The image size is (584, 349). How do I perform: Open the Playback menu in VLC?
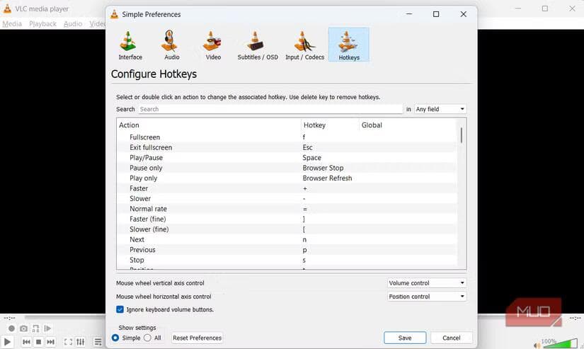click(x=43, y=24)
